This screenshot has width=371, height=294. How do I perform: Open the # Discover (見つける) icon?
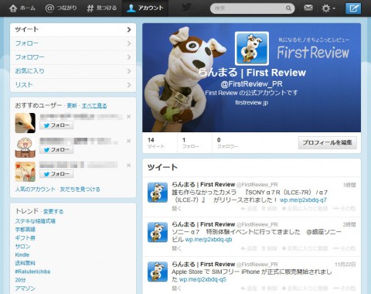click(90, 9)
